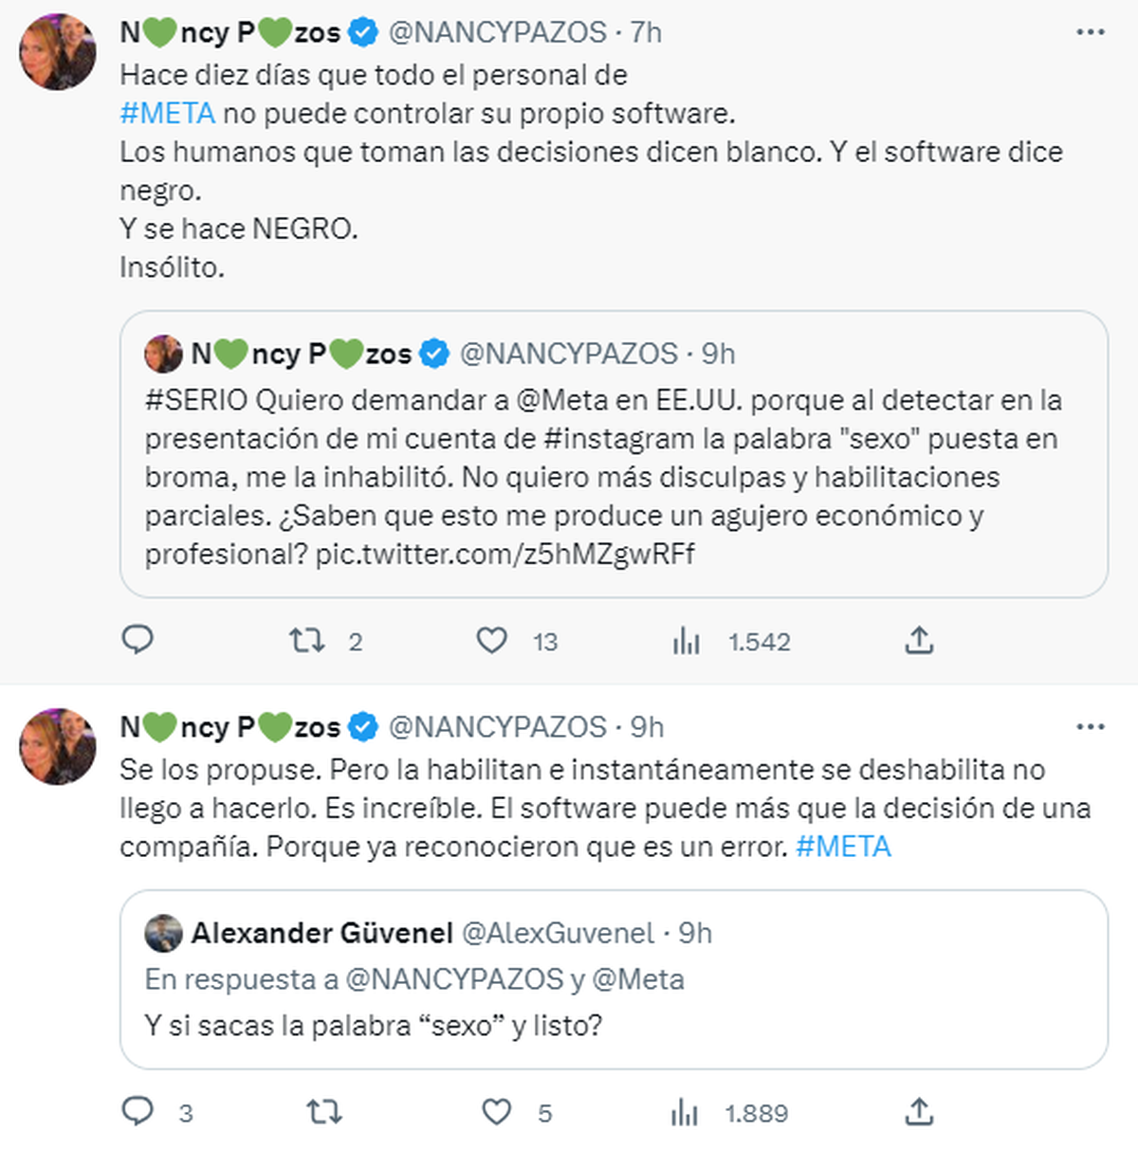Reply to the second tweet with 3 replies
This screenshot has height=1149, width=1138.
pyautogui.click(x=138, y=1111)
